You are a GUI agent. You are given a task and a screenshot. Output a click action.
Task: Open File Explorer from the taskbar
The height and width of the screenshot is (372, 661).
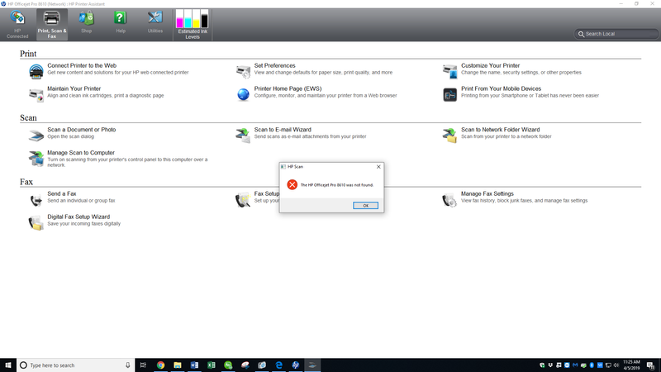(x=178, y=365)
